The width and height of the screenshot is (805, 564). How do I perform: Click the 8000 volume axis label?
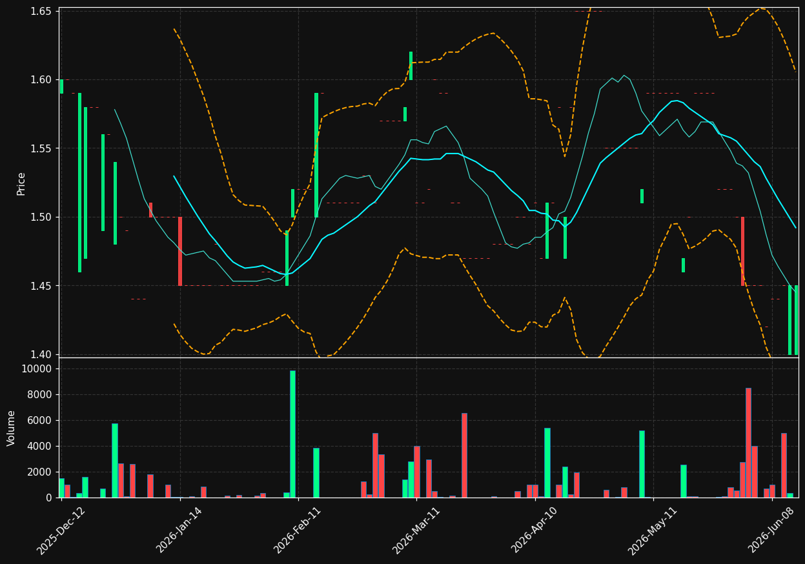[39, 395]
